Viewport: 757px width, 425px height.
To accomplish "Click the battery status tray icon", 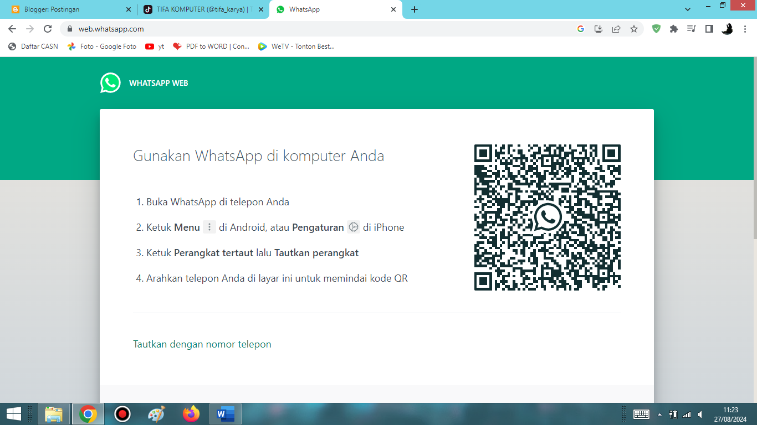I will (x=673, y=414).
